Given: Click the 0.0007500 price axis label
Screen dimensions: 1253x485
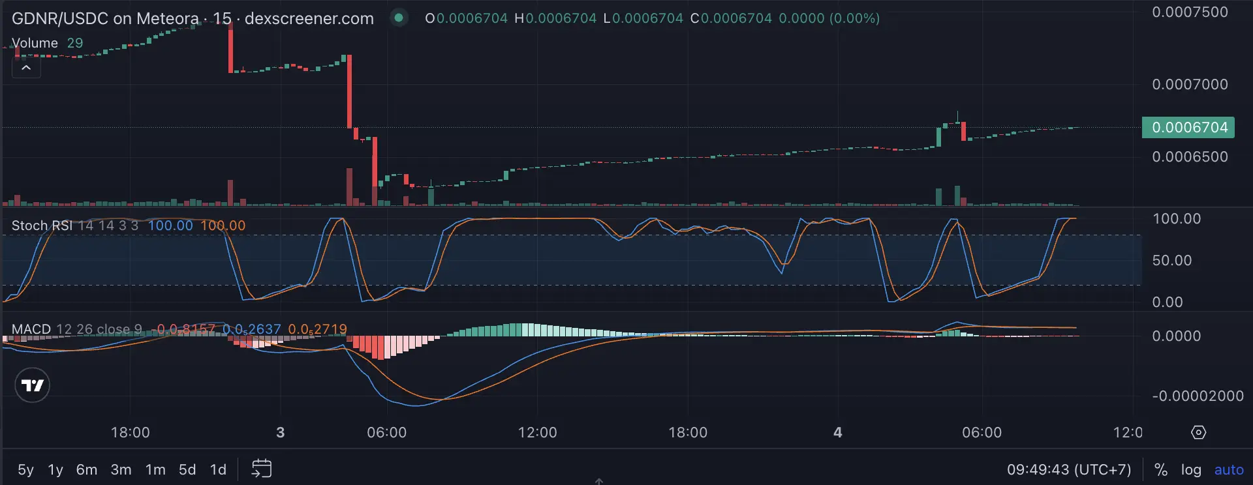Looking at the screenshot, I should (x=1190, y=12).
